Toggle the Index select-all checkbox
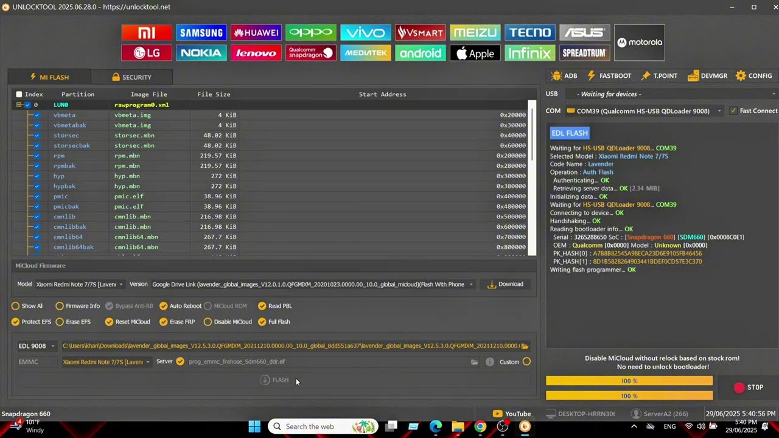Viewport: 779px width, 438px height. [x=19, y=94]
